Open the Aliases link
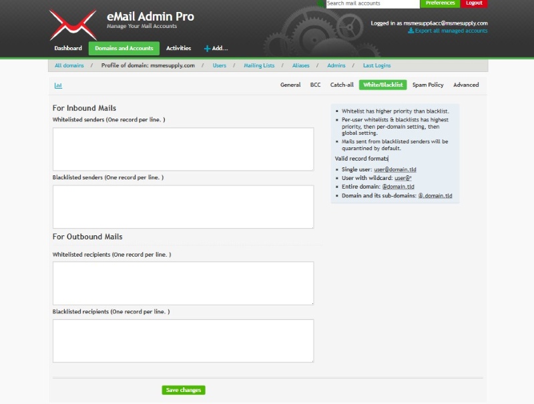534x404 pixels. click(x=301, y=65)
